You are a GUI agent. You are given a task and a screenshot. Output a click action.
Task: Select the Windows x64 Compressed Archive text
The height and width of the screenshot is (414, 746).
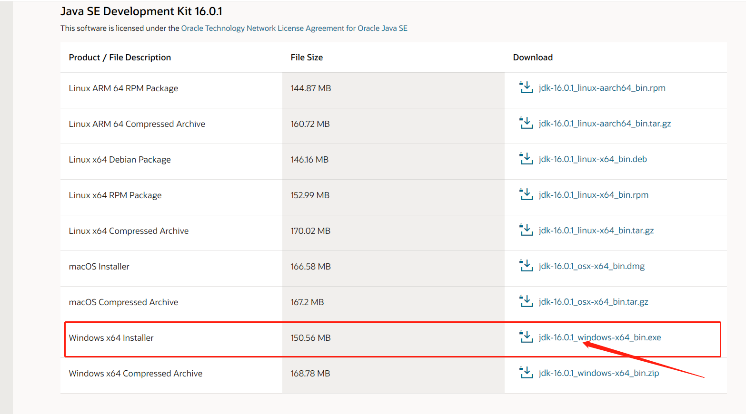coord(136,374)
